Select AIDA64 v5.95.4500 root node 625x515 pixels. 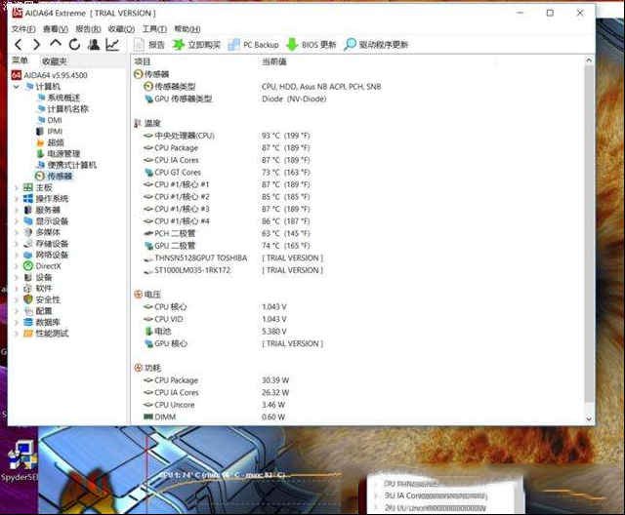50,75
